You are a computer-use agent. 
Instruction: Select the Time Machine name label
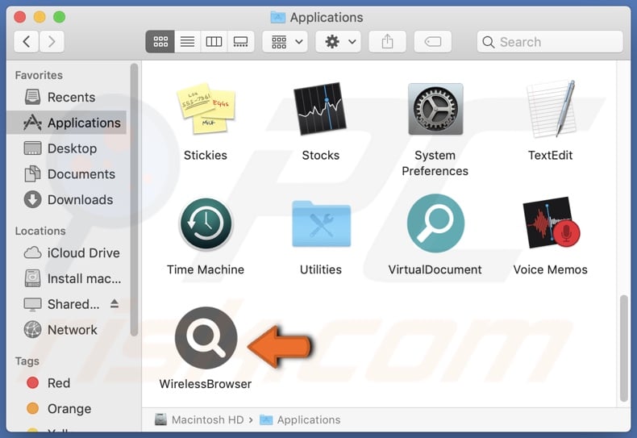point(206,269)
